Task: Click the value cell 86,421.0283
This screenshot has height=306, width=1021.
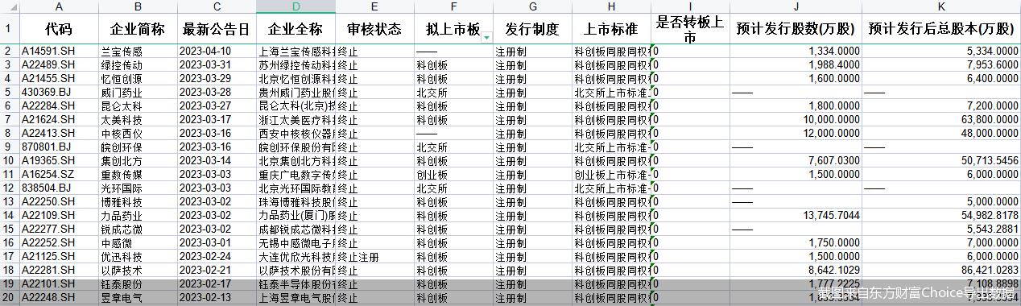Action: point(941,271)
